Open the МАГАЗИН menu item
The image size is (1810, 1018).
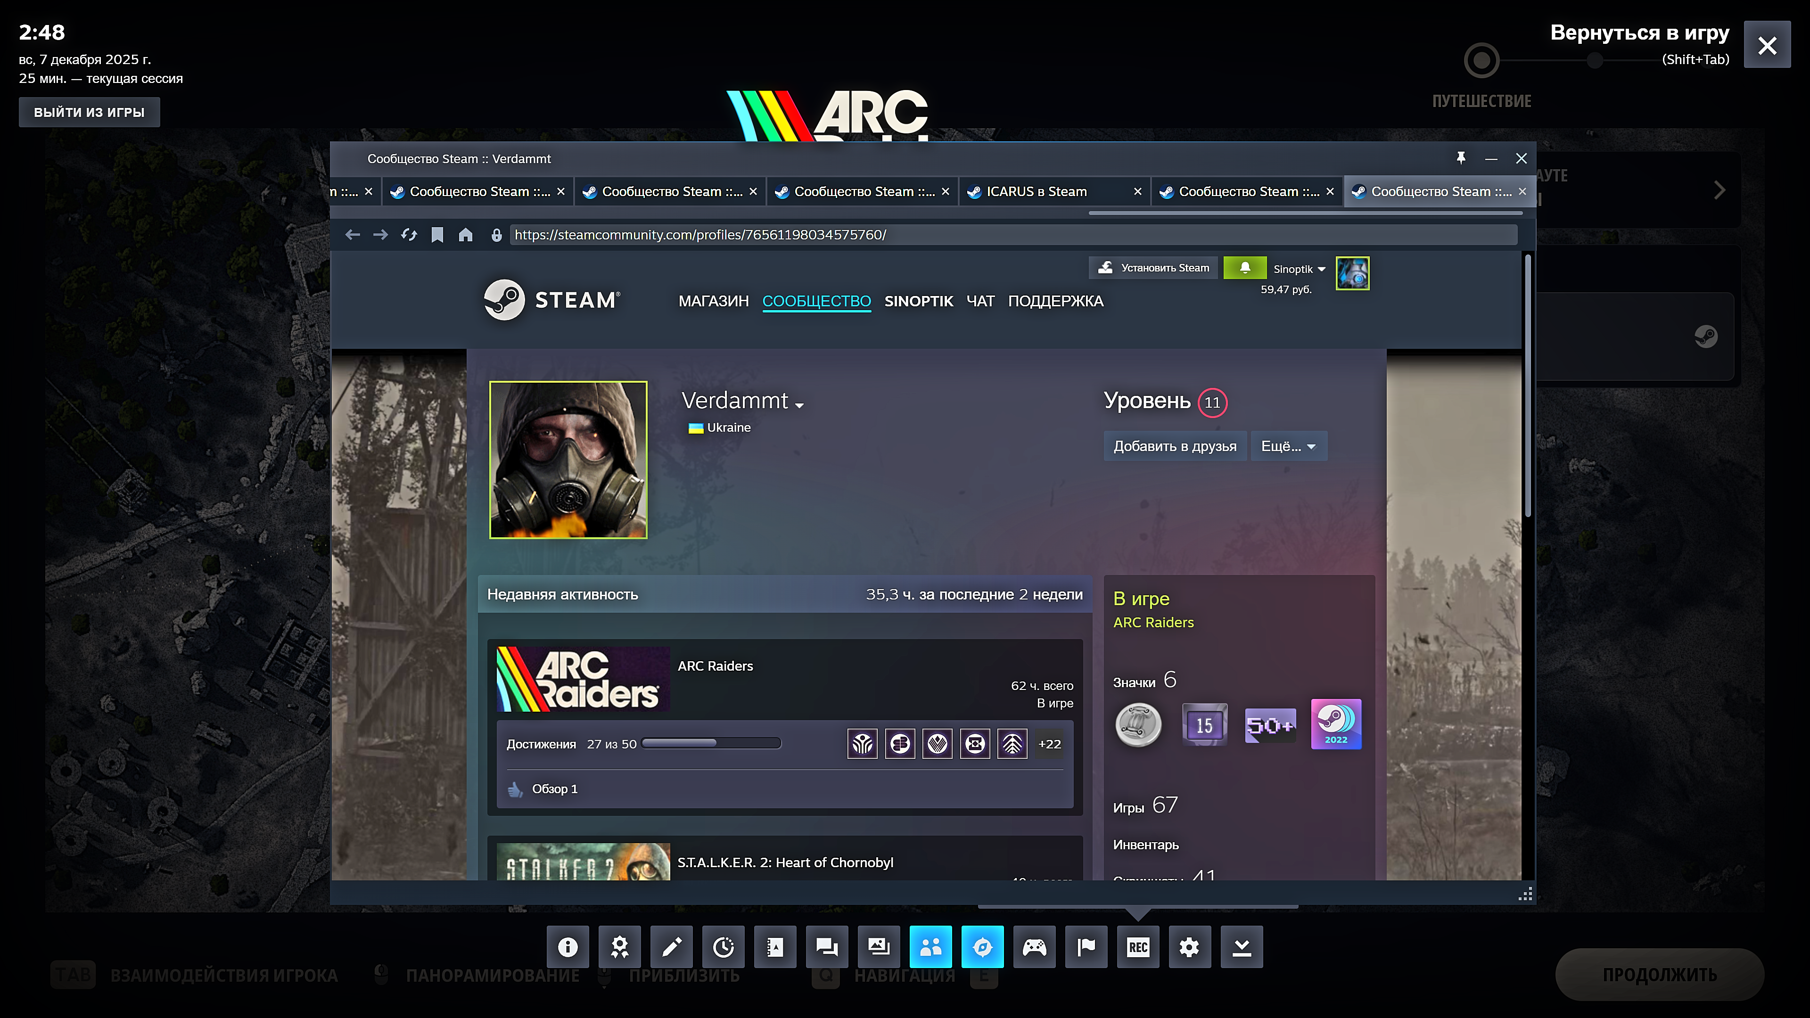pyautogui.click(x=713, y=302)
